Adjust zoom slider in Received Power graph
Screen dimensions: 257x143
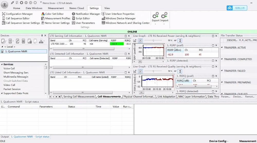click(x=153, y=40)
